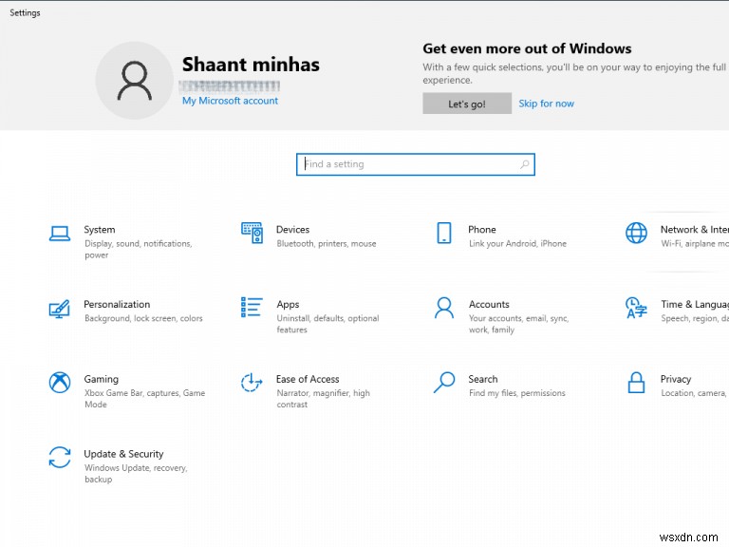The height and width of the screenshot is (547, 729).
Task: Click the Shaant minhas user name
Action: [x=251, y=65]
